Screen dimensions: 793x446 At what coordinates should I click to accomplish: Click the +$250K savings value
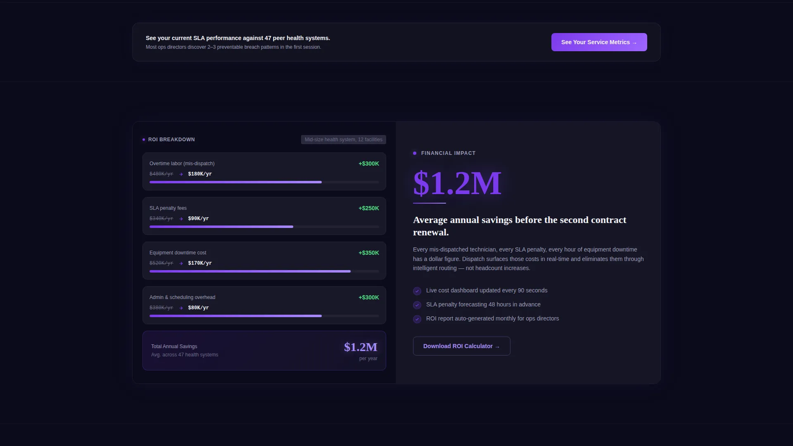coord(369,208)
